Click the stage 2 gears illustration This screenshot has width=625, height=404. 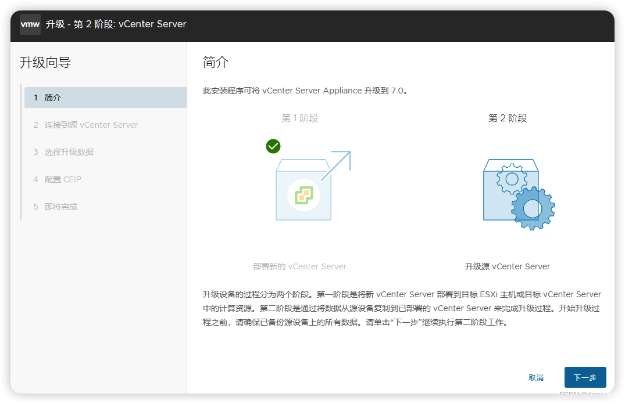(x=519, y=194)
